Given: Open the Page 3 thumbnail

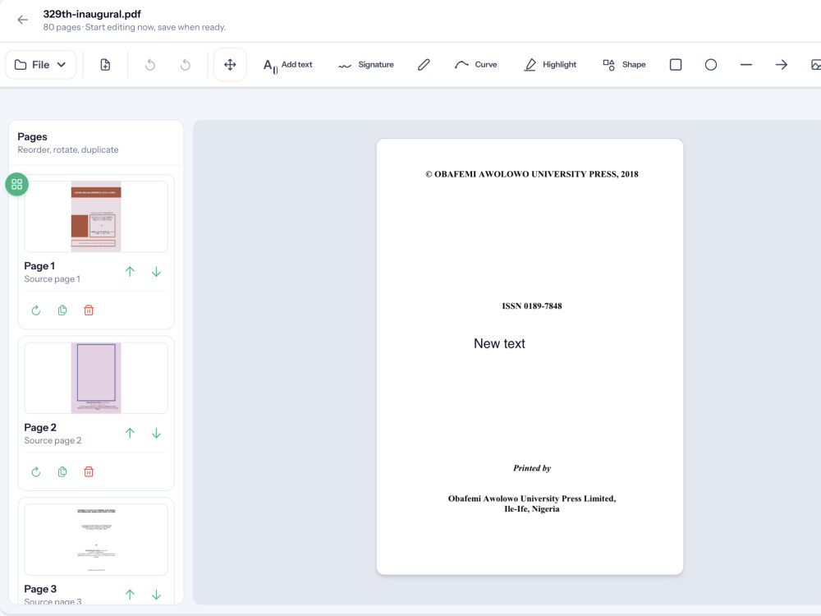Looking at the screenshot, I should [96, 540].
